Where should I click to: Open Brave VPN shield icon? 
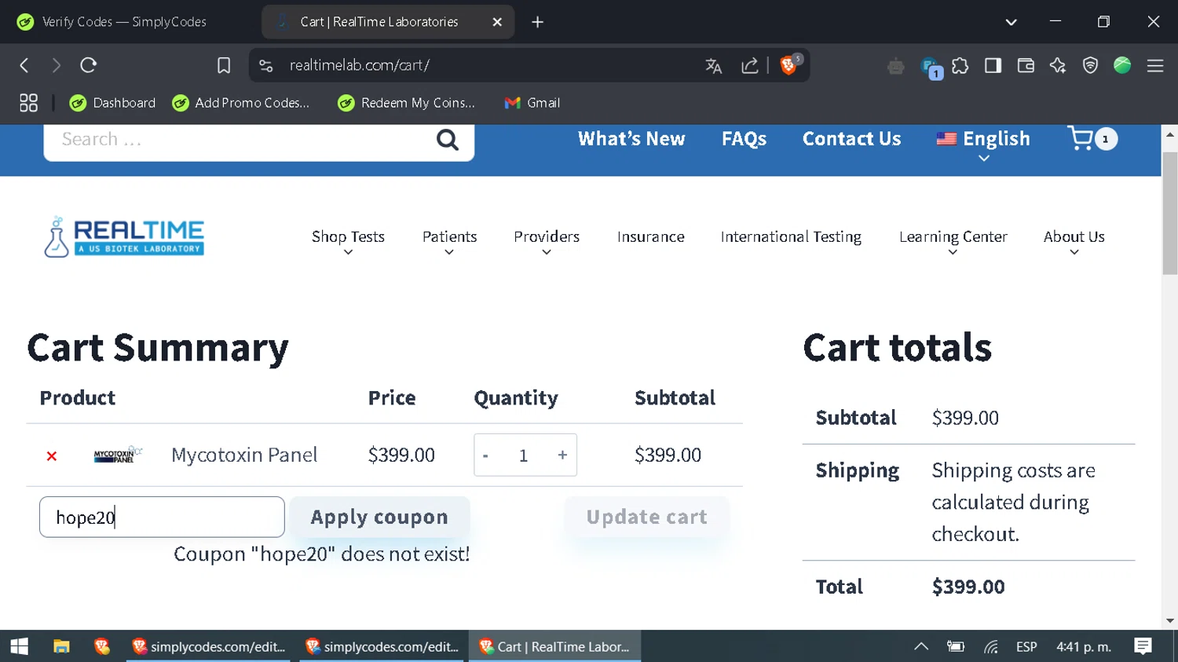click(1090, 65)
